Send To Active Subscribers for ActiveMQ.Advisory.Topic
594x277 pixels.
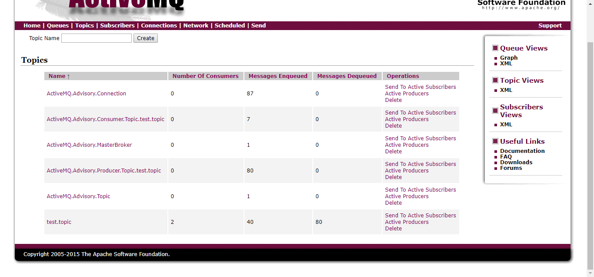click(x=420, y=190)
